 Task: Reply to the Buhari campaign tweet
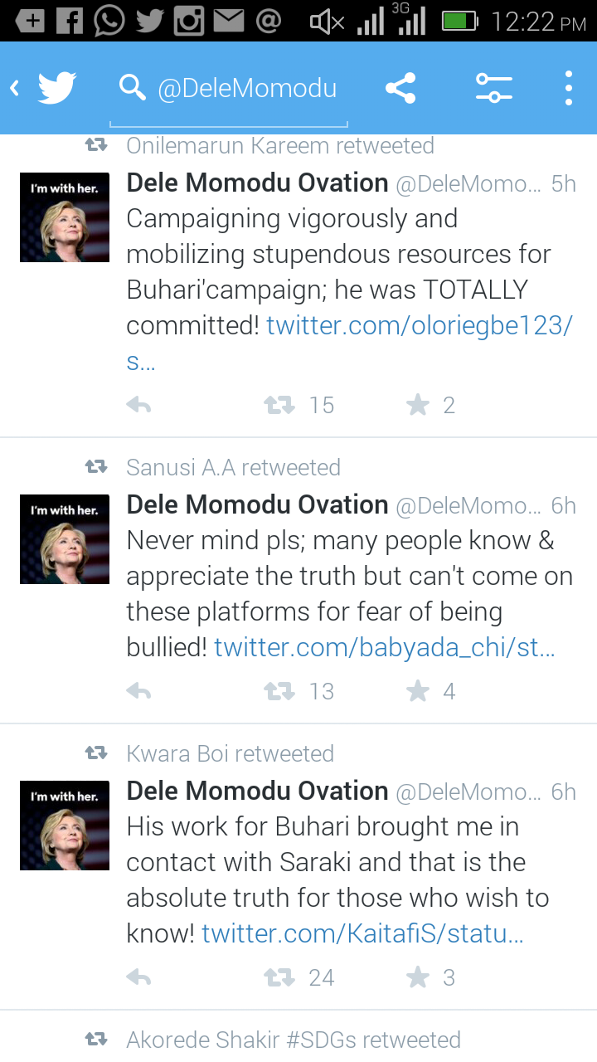tap(138, 405)
